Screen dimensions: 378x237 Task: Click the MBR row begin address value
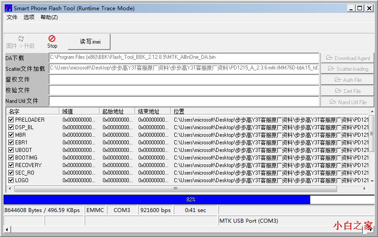[117, 135]
